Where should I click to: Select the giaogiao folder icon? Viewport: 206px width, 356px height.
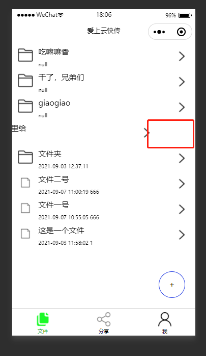pos(25,106)
